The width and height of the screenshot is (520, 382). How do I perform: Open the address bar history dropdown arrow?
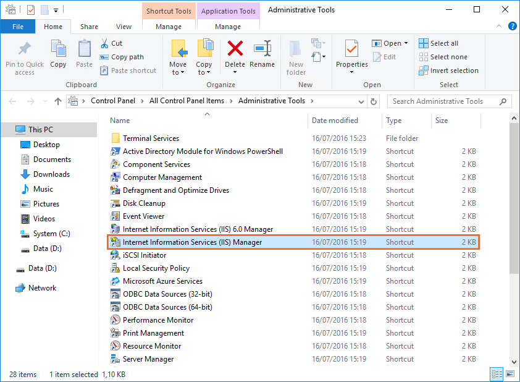pyautogui.click(x=361, y=101)
